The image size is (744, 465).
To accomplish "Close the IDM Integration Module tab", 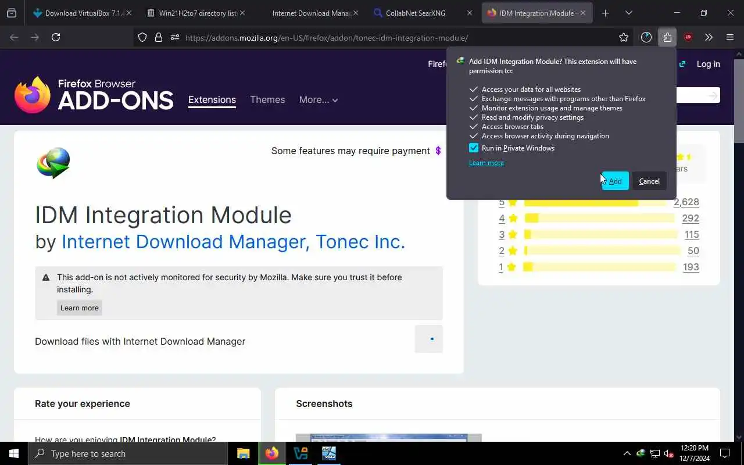I will 583,13.
